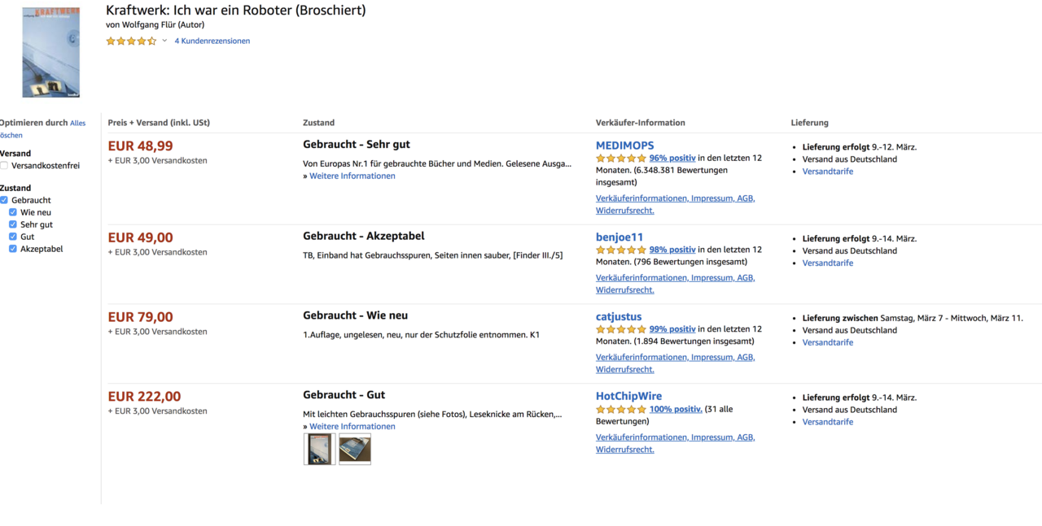Viewport: 1042px width, 526px height.
Task: Open first photo thumbnail of HotChipWire offer
Action: coord(319,449)
